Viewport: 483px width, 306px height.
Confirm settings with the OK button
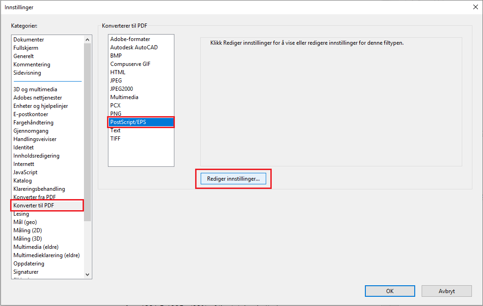click(x=390, y=291)
